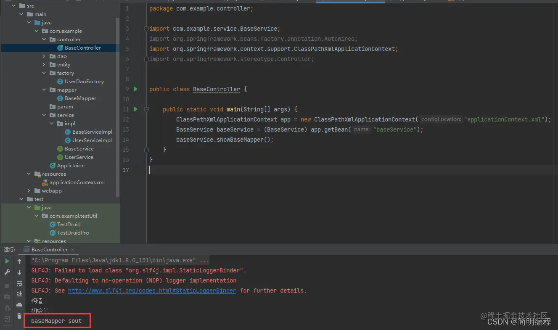Clear console with the trash icon
558x330 pixels.
pos(19,316)
